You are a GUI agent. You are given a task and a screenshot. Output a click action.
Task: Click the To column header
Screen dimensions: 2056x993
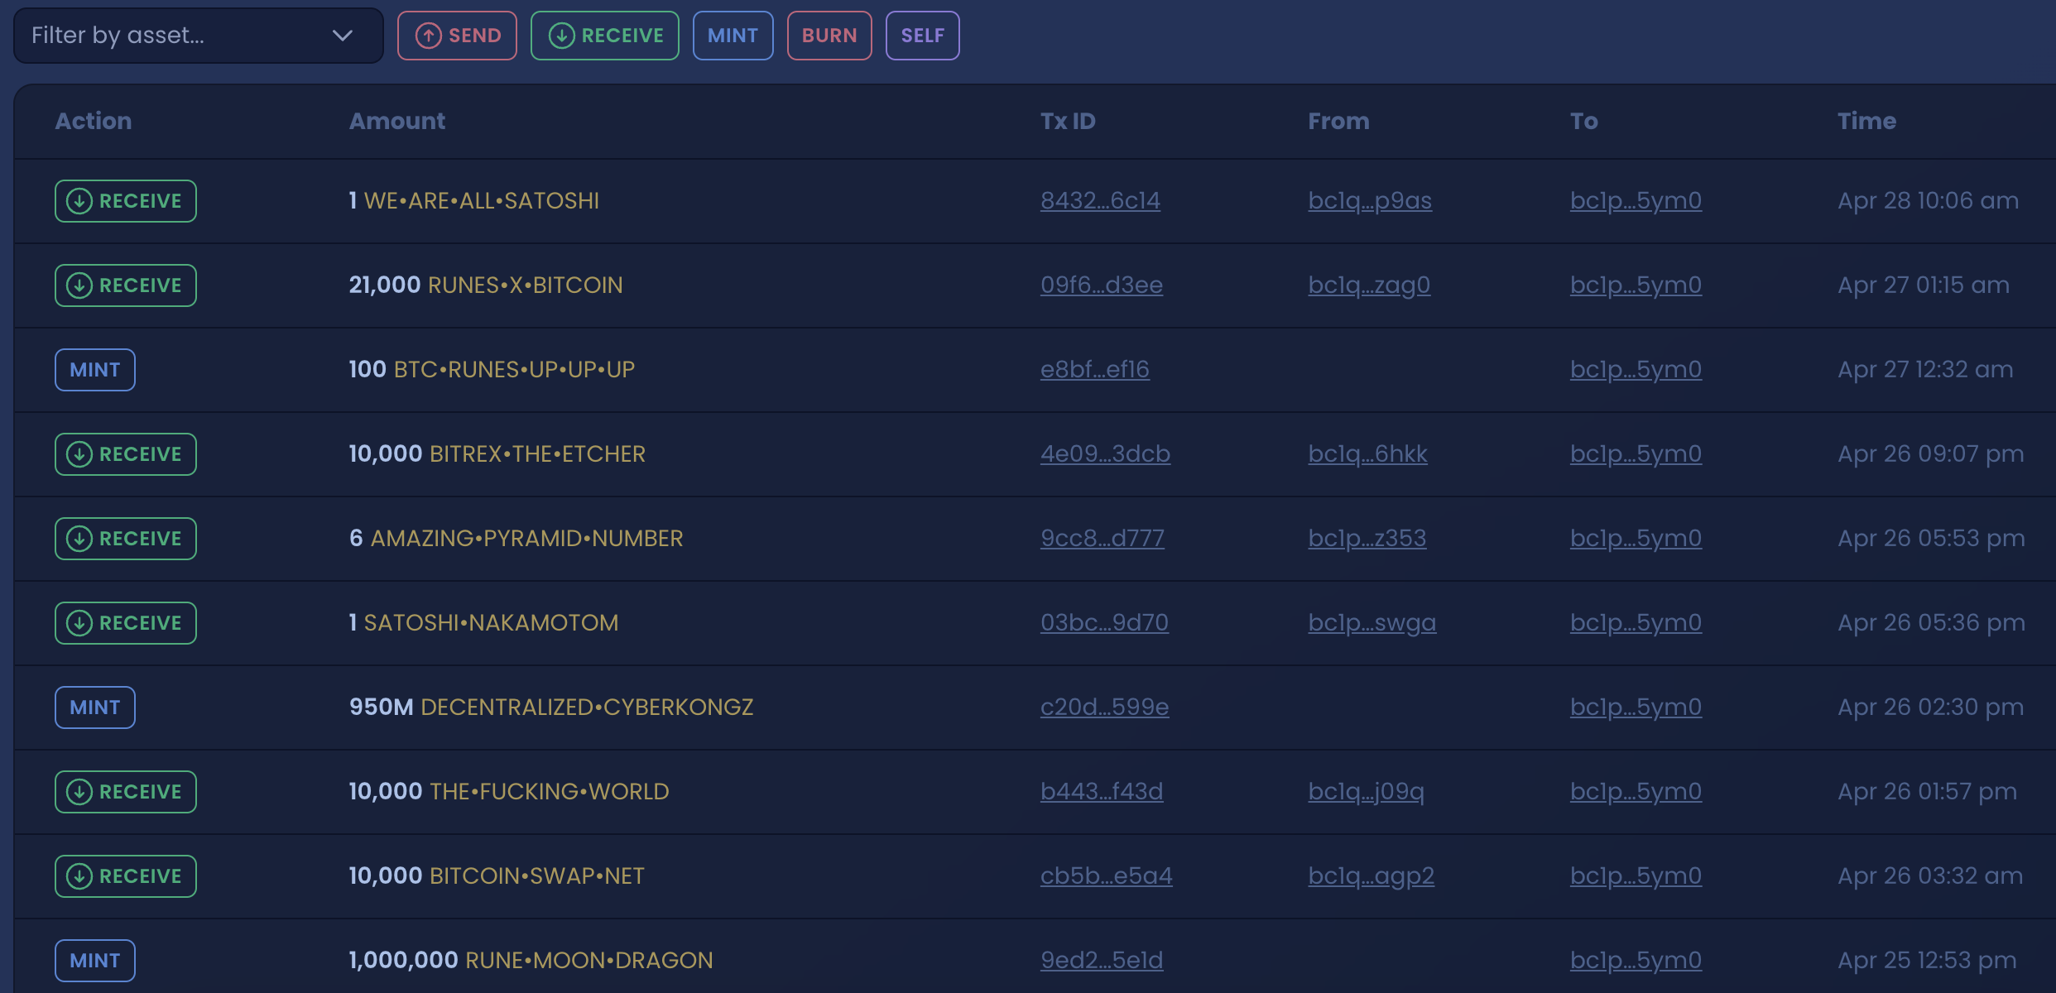point(1584,121)
